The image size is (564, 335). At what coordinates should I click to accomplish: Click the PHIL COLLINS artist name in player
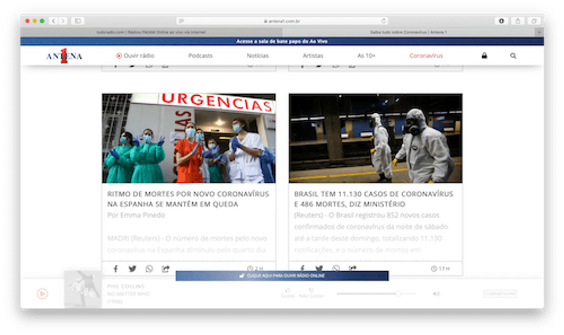(126, 286)
